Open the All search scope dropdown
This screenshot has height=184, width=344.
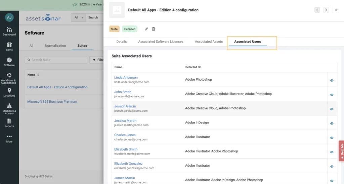[78, 18]
